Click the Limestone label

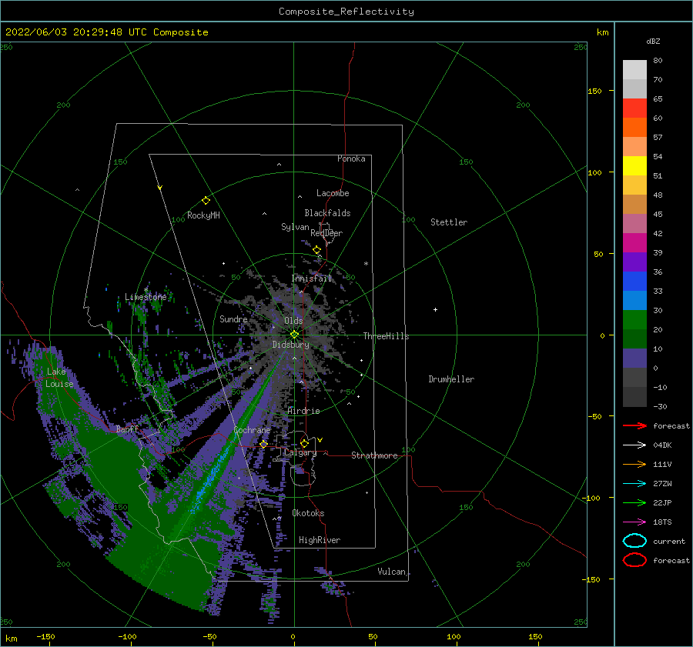coord(146,297)
